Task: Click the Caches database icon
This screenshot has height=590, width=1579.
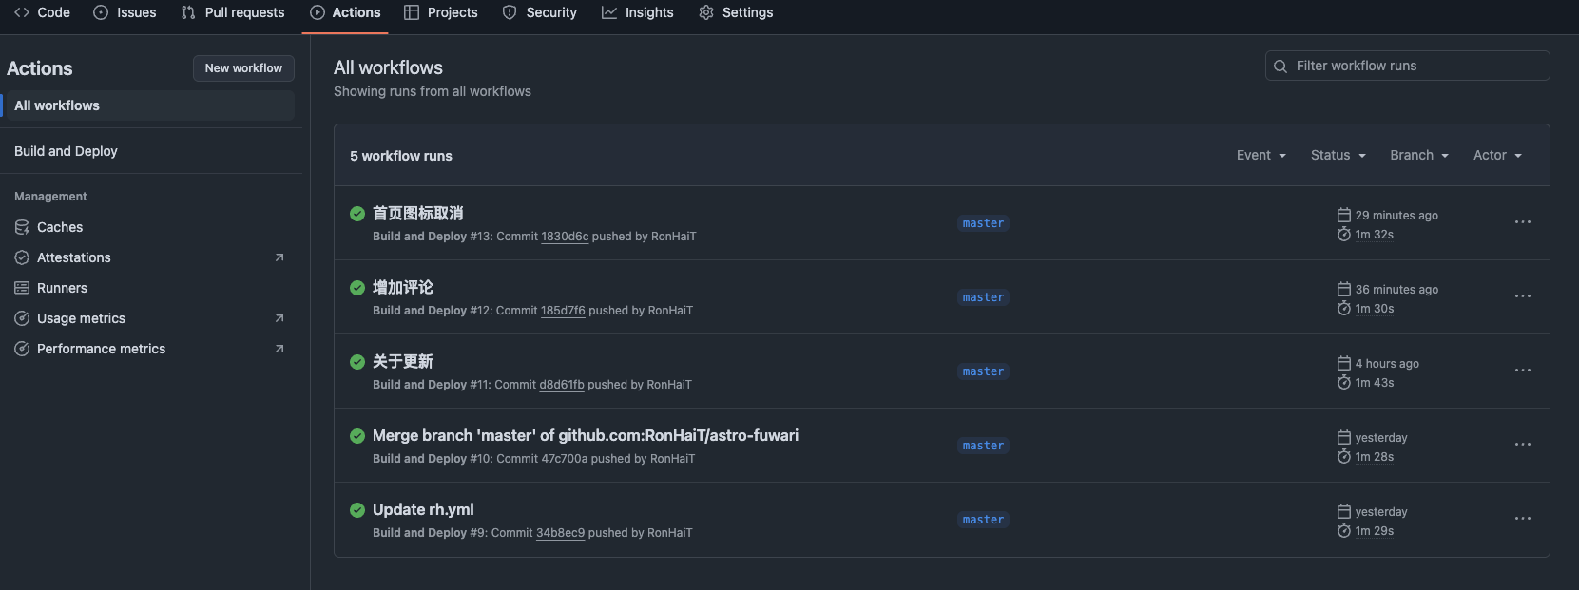Action: [22, 227]
